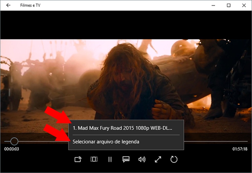Minimize the Filmes e TV window

213,5
